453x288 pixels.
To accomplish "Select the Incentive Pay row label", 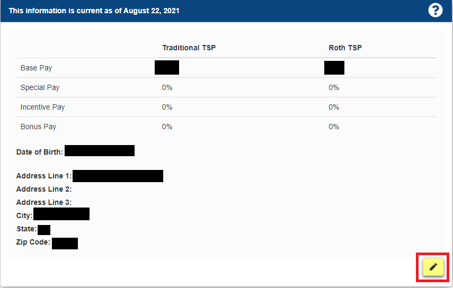I will pyautogui.click(x=42, y=107).
